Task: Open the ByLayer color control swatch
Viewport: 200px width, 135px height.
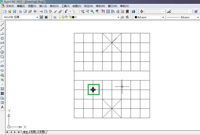Action: click(149, 17)
